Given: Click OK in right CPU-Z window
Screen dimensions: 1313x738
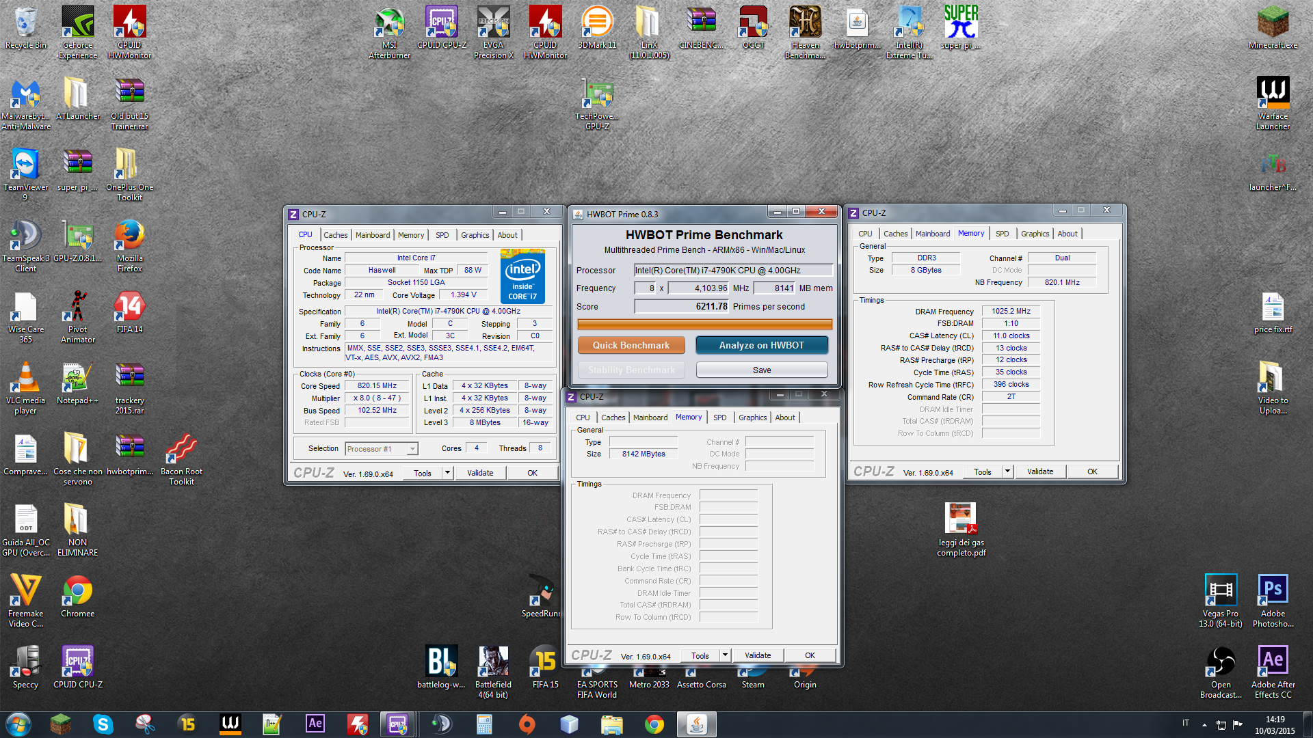Looking at the screenshot, I should tap(1092, 471).
